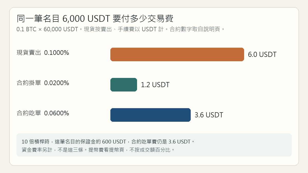Click the chart title about 6,000 USDT
The height and width of the screenshot is (173, 308).
95,19
